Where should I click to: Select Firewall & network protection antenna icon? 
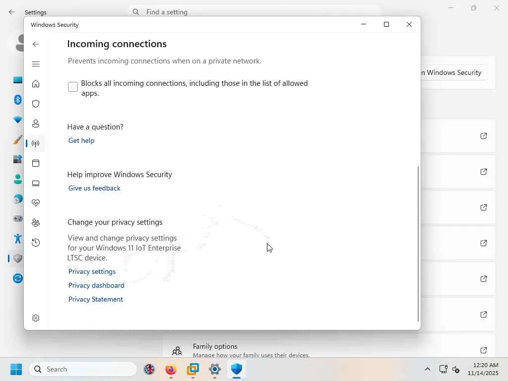pyautogui.click(x=36, y=143)
